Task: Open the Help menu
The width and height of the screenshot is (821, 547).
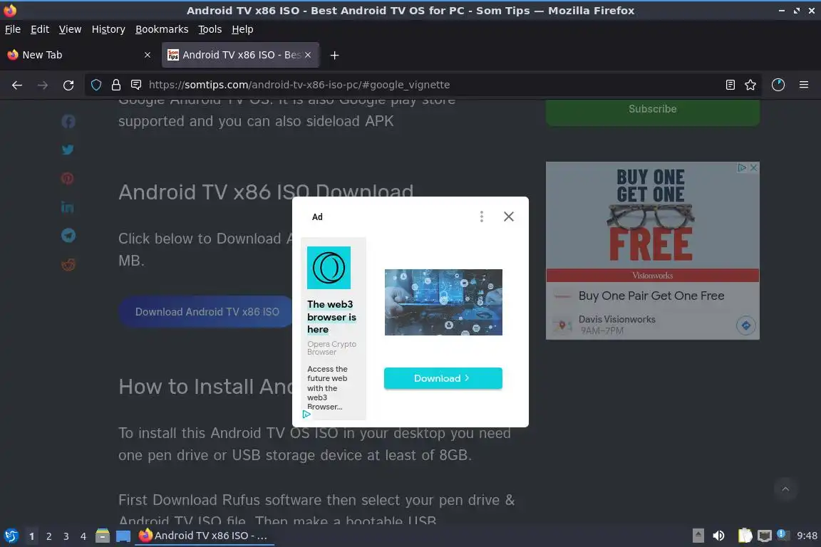Action: tap(242, 29)
